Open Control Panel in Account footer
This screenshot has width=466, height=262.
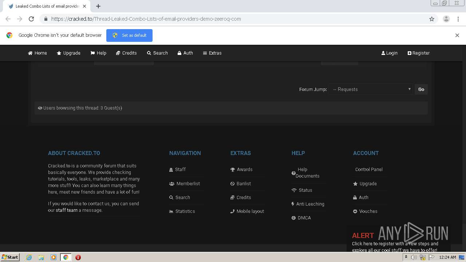pos(369,169)
